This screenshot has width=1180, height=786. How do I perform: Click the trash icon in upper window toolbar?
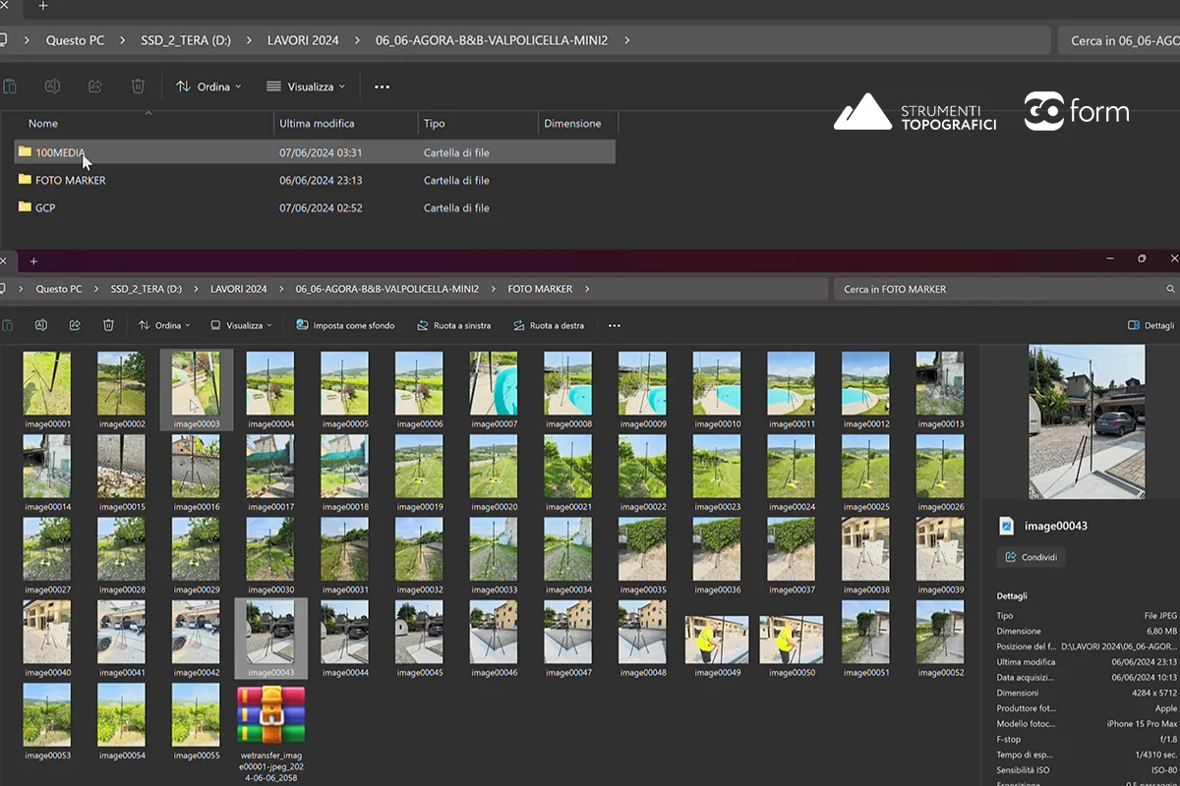click(139, 86)
